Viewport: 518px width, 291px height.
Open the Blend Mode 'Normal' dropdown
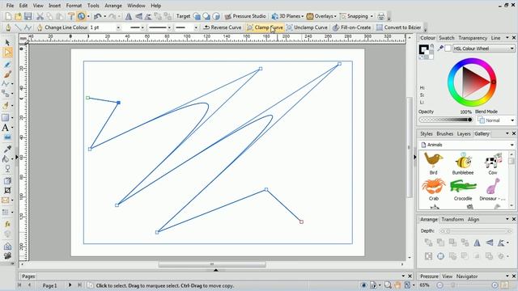coord(512,120)
